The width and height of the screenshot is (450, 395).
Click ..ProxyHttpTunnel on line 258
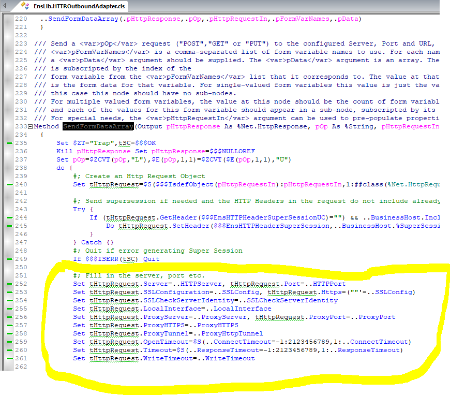pos(228,333)
